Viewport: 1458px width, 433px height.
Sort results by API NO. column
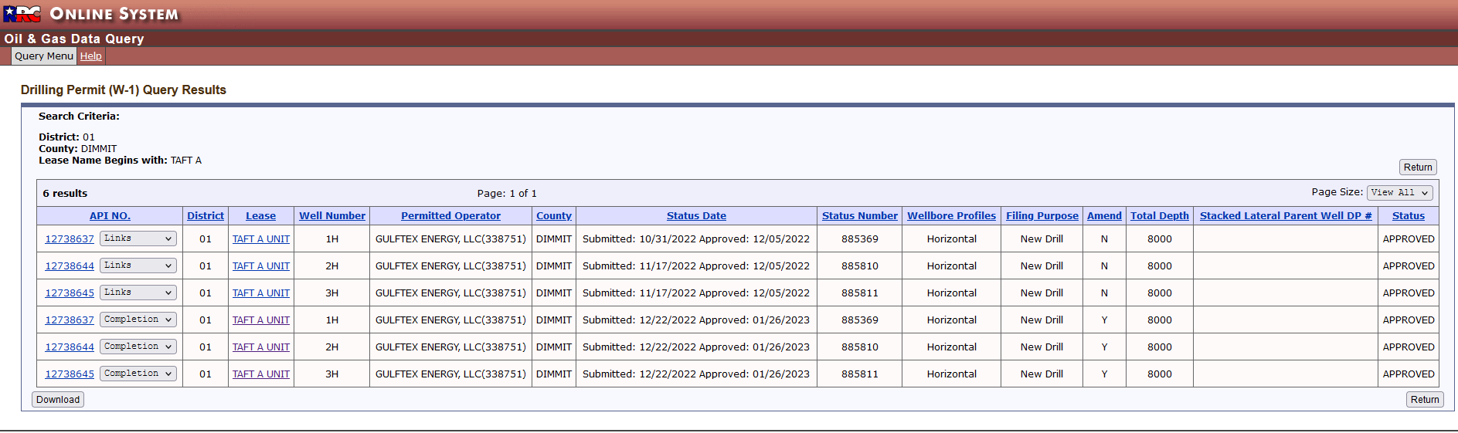click(x=110, y=216)
